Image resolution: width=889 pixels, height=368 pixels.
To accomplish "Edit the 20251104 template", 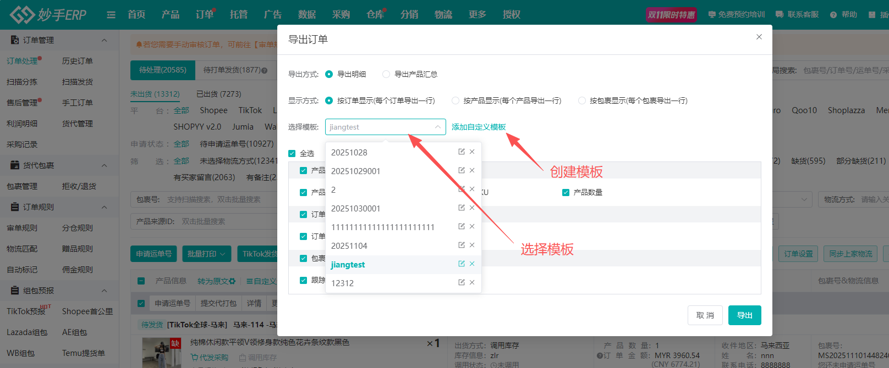I will point(462,245).
